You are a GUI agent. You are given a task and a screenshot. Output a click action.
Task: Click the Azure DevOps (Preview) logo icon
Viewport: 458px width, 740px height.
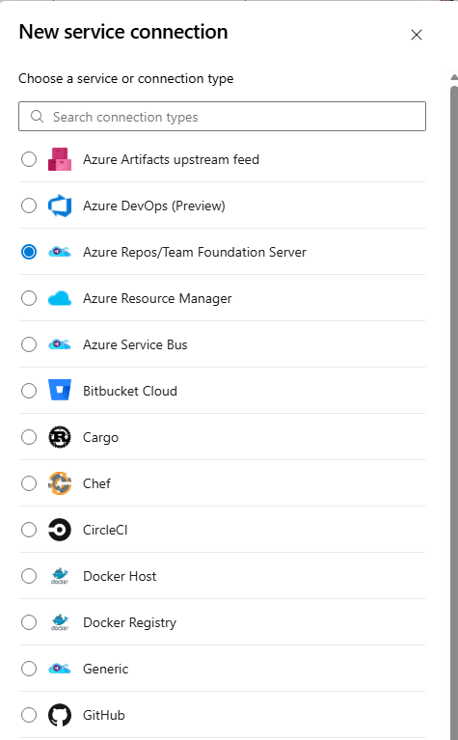pyautogui.click(x=60, y=206)
